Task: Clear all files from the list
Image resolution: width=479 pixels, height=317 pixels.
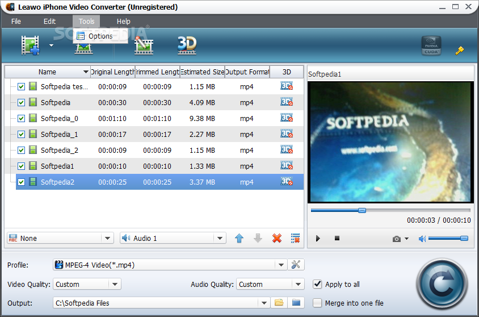Action: pyautogui.click(x=296, y=238)
